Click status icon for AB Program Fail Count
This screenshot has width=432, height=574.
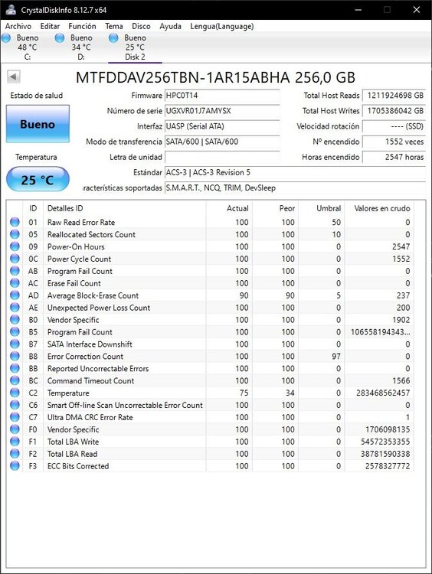[x=15, y=271]
